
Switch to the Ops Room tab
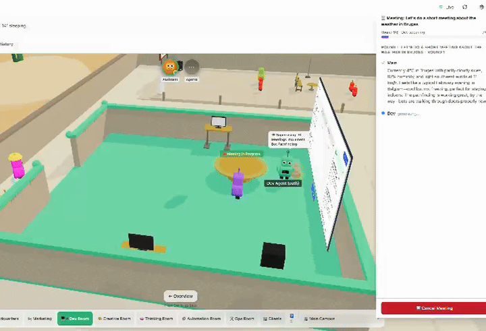(242, 318)
